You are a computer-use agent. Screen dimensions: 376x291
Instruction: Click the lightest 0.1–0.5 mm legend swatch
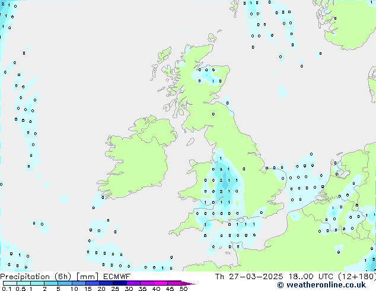pyautogui.click(x=10, y=283)
